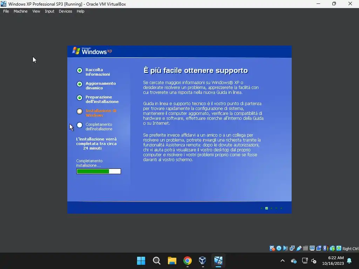
Task: Click the display status icon
Action: [x=312, y=248]
